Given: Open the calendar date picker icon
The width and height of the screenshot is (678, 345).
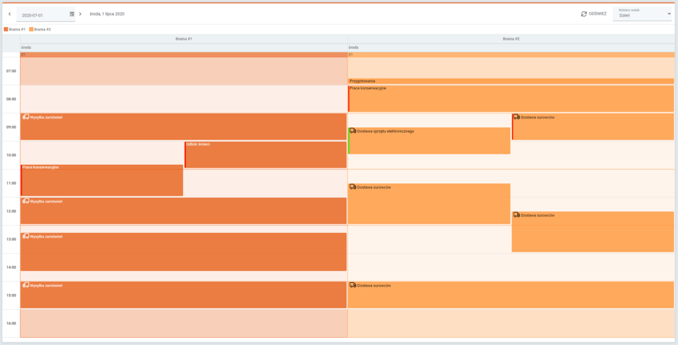Looking at the screenshot, I should click(x=72, y=14).
